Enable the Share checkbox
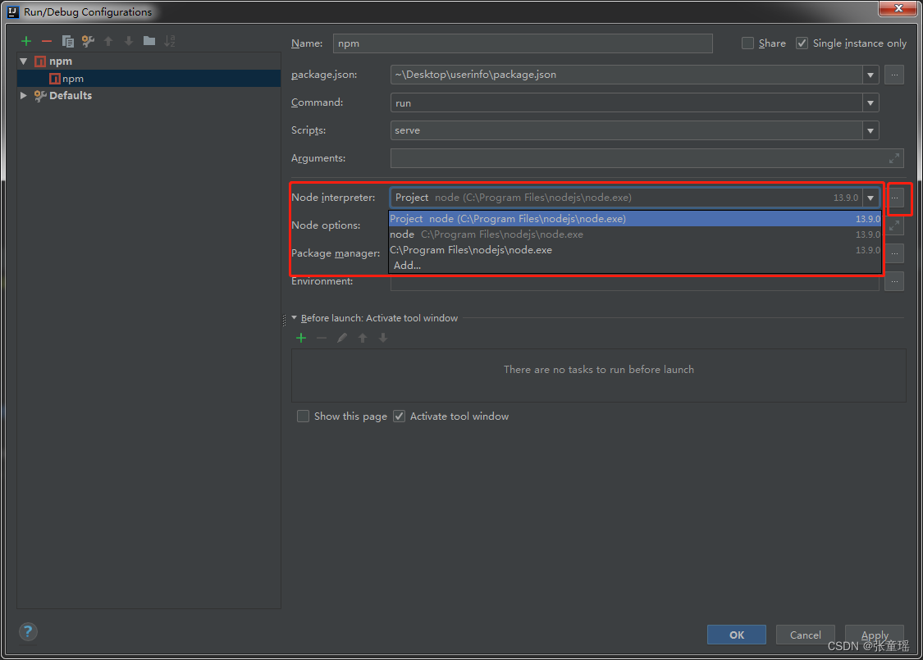The width and height of the screenshot is (923, 660). (x=747, y=43)
